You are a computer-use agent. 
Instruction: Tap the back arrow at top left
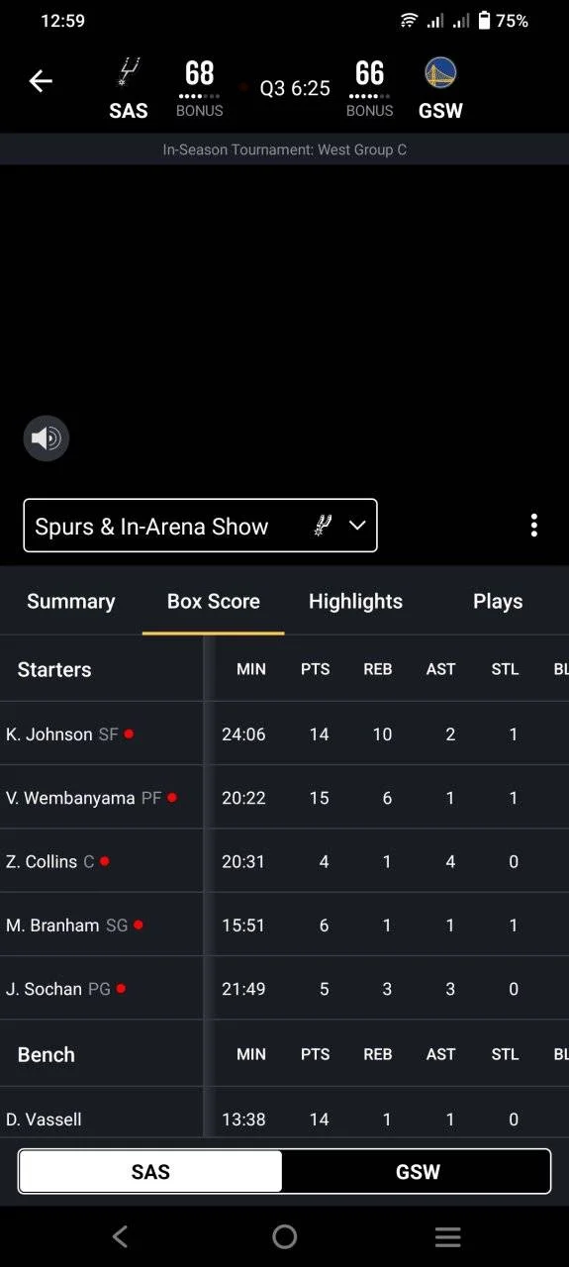[x=41, y=81]
